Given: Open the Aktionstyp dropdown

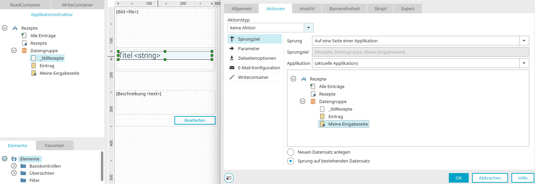Looking at the screenshot, I should pyautogui.click(x=309, y=28).
